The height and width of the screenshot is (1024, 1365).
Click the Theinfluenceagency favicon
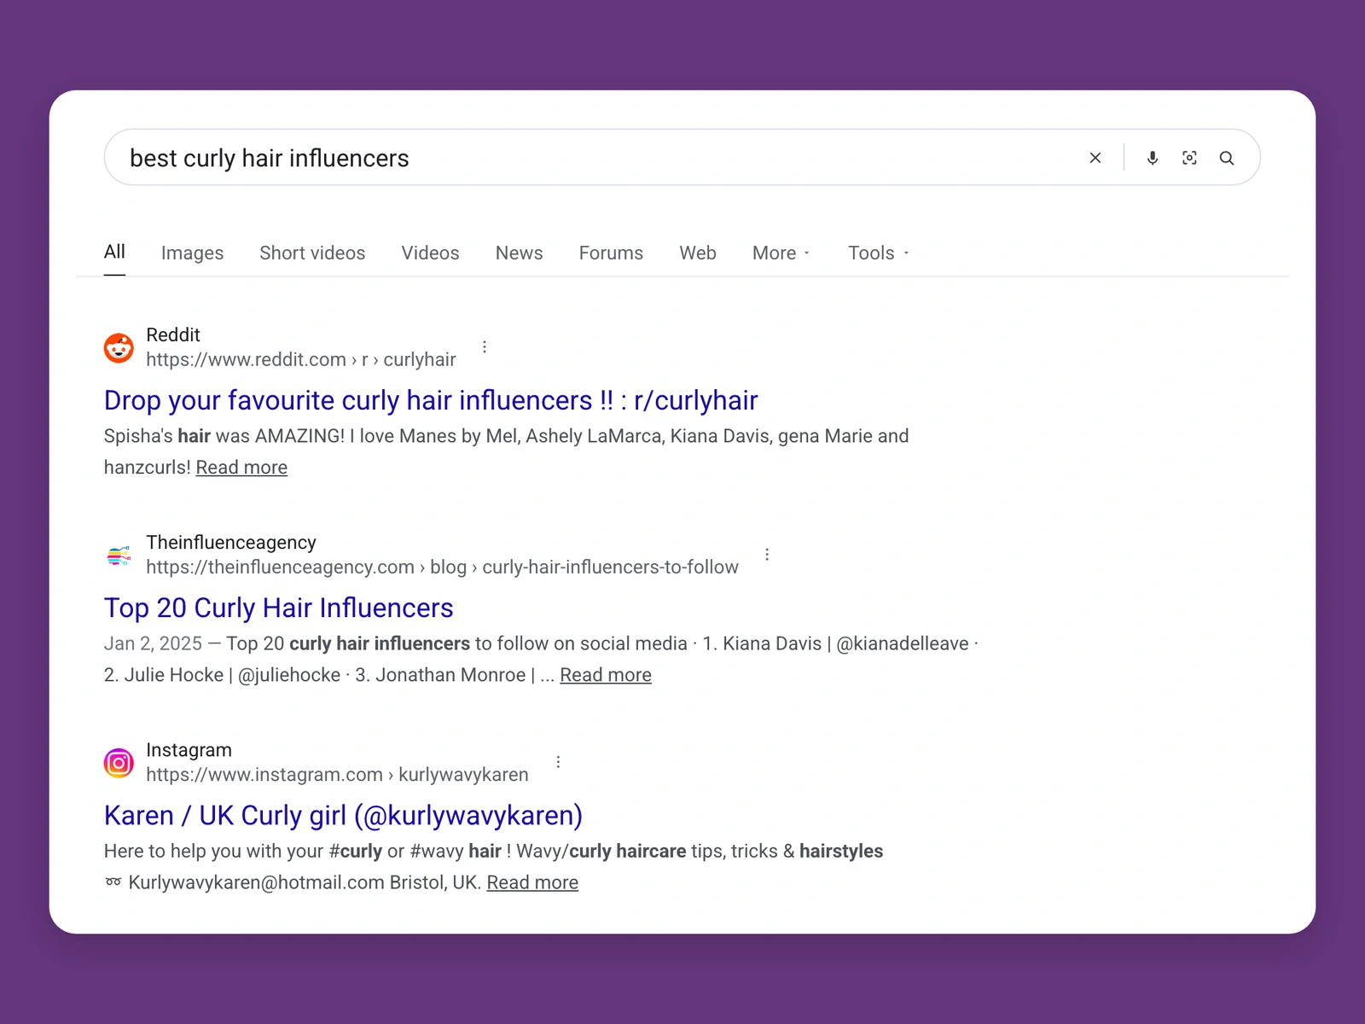[x=119, y=556]
